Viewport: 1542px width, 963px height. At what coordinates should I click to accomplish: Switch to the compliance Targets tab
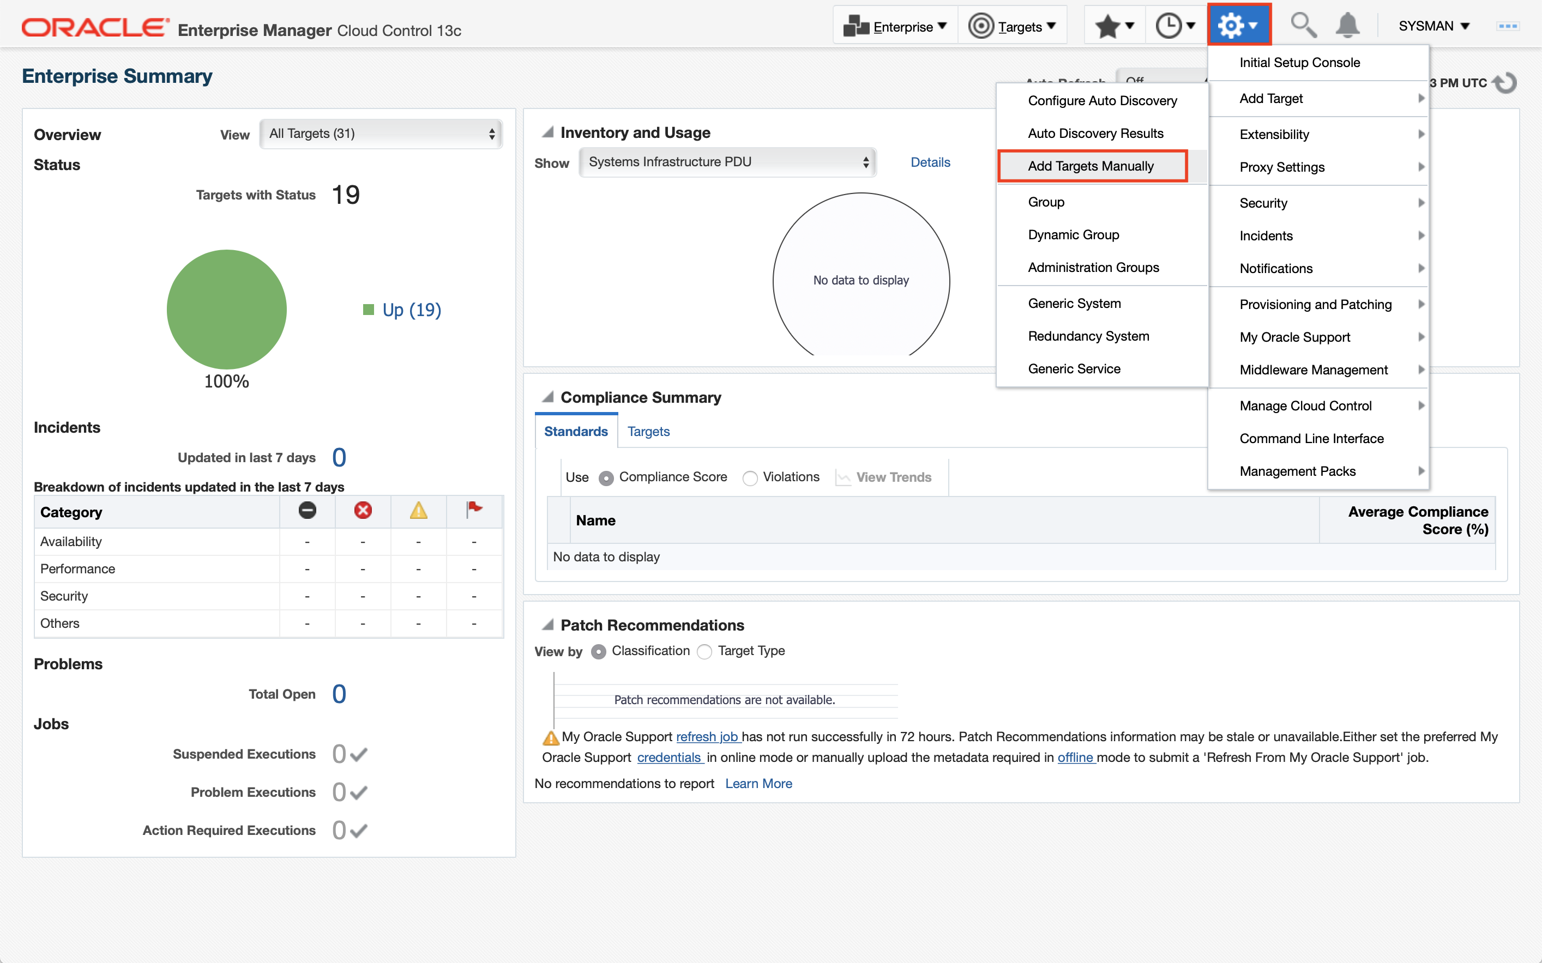coord(649,431)
